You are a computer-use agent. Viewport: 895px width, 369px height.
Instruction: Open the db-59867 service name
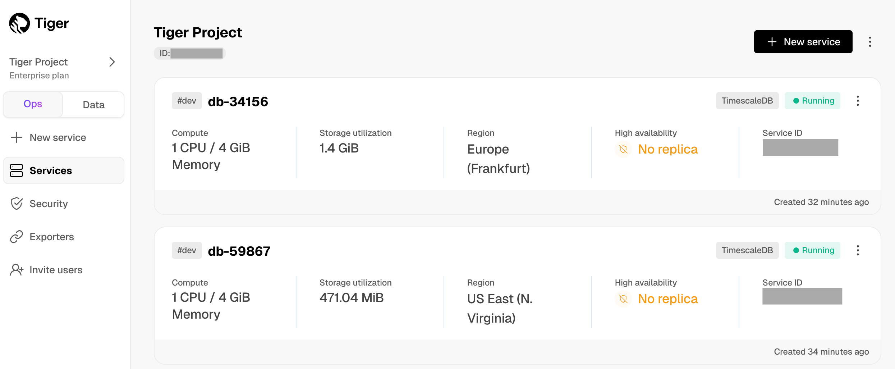239,251
